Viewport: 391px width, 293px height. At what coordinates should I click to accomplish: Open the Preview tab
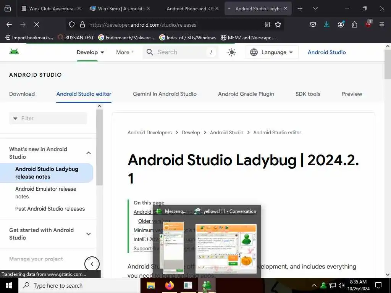(352, 94)
